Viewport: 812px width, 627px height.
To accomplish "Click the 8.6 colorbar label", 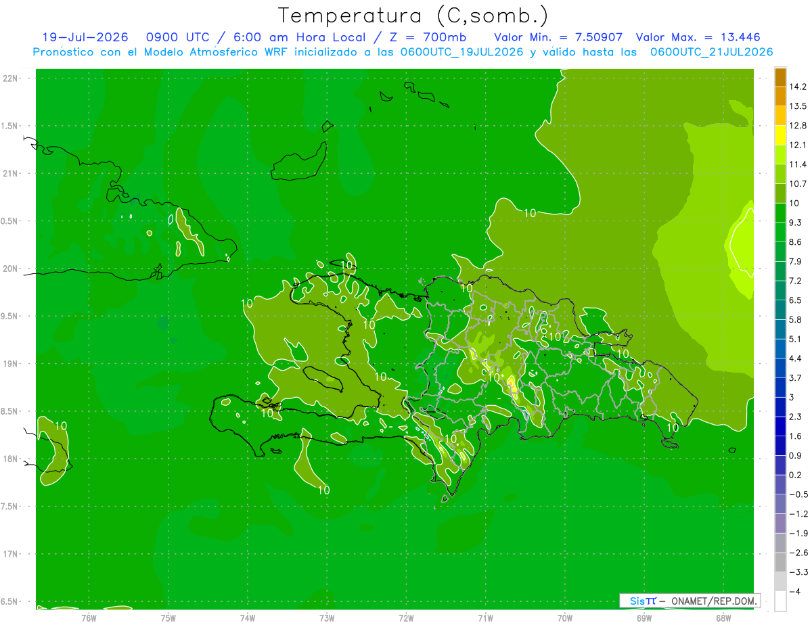I will pyautogui.click(x=796, y=242).
